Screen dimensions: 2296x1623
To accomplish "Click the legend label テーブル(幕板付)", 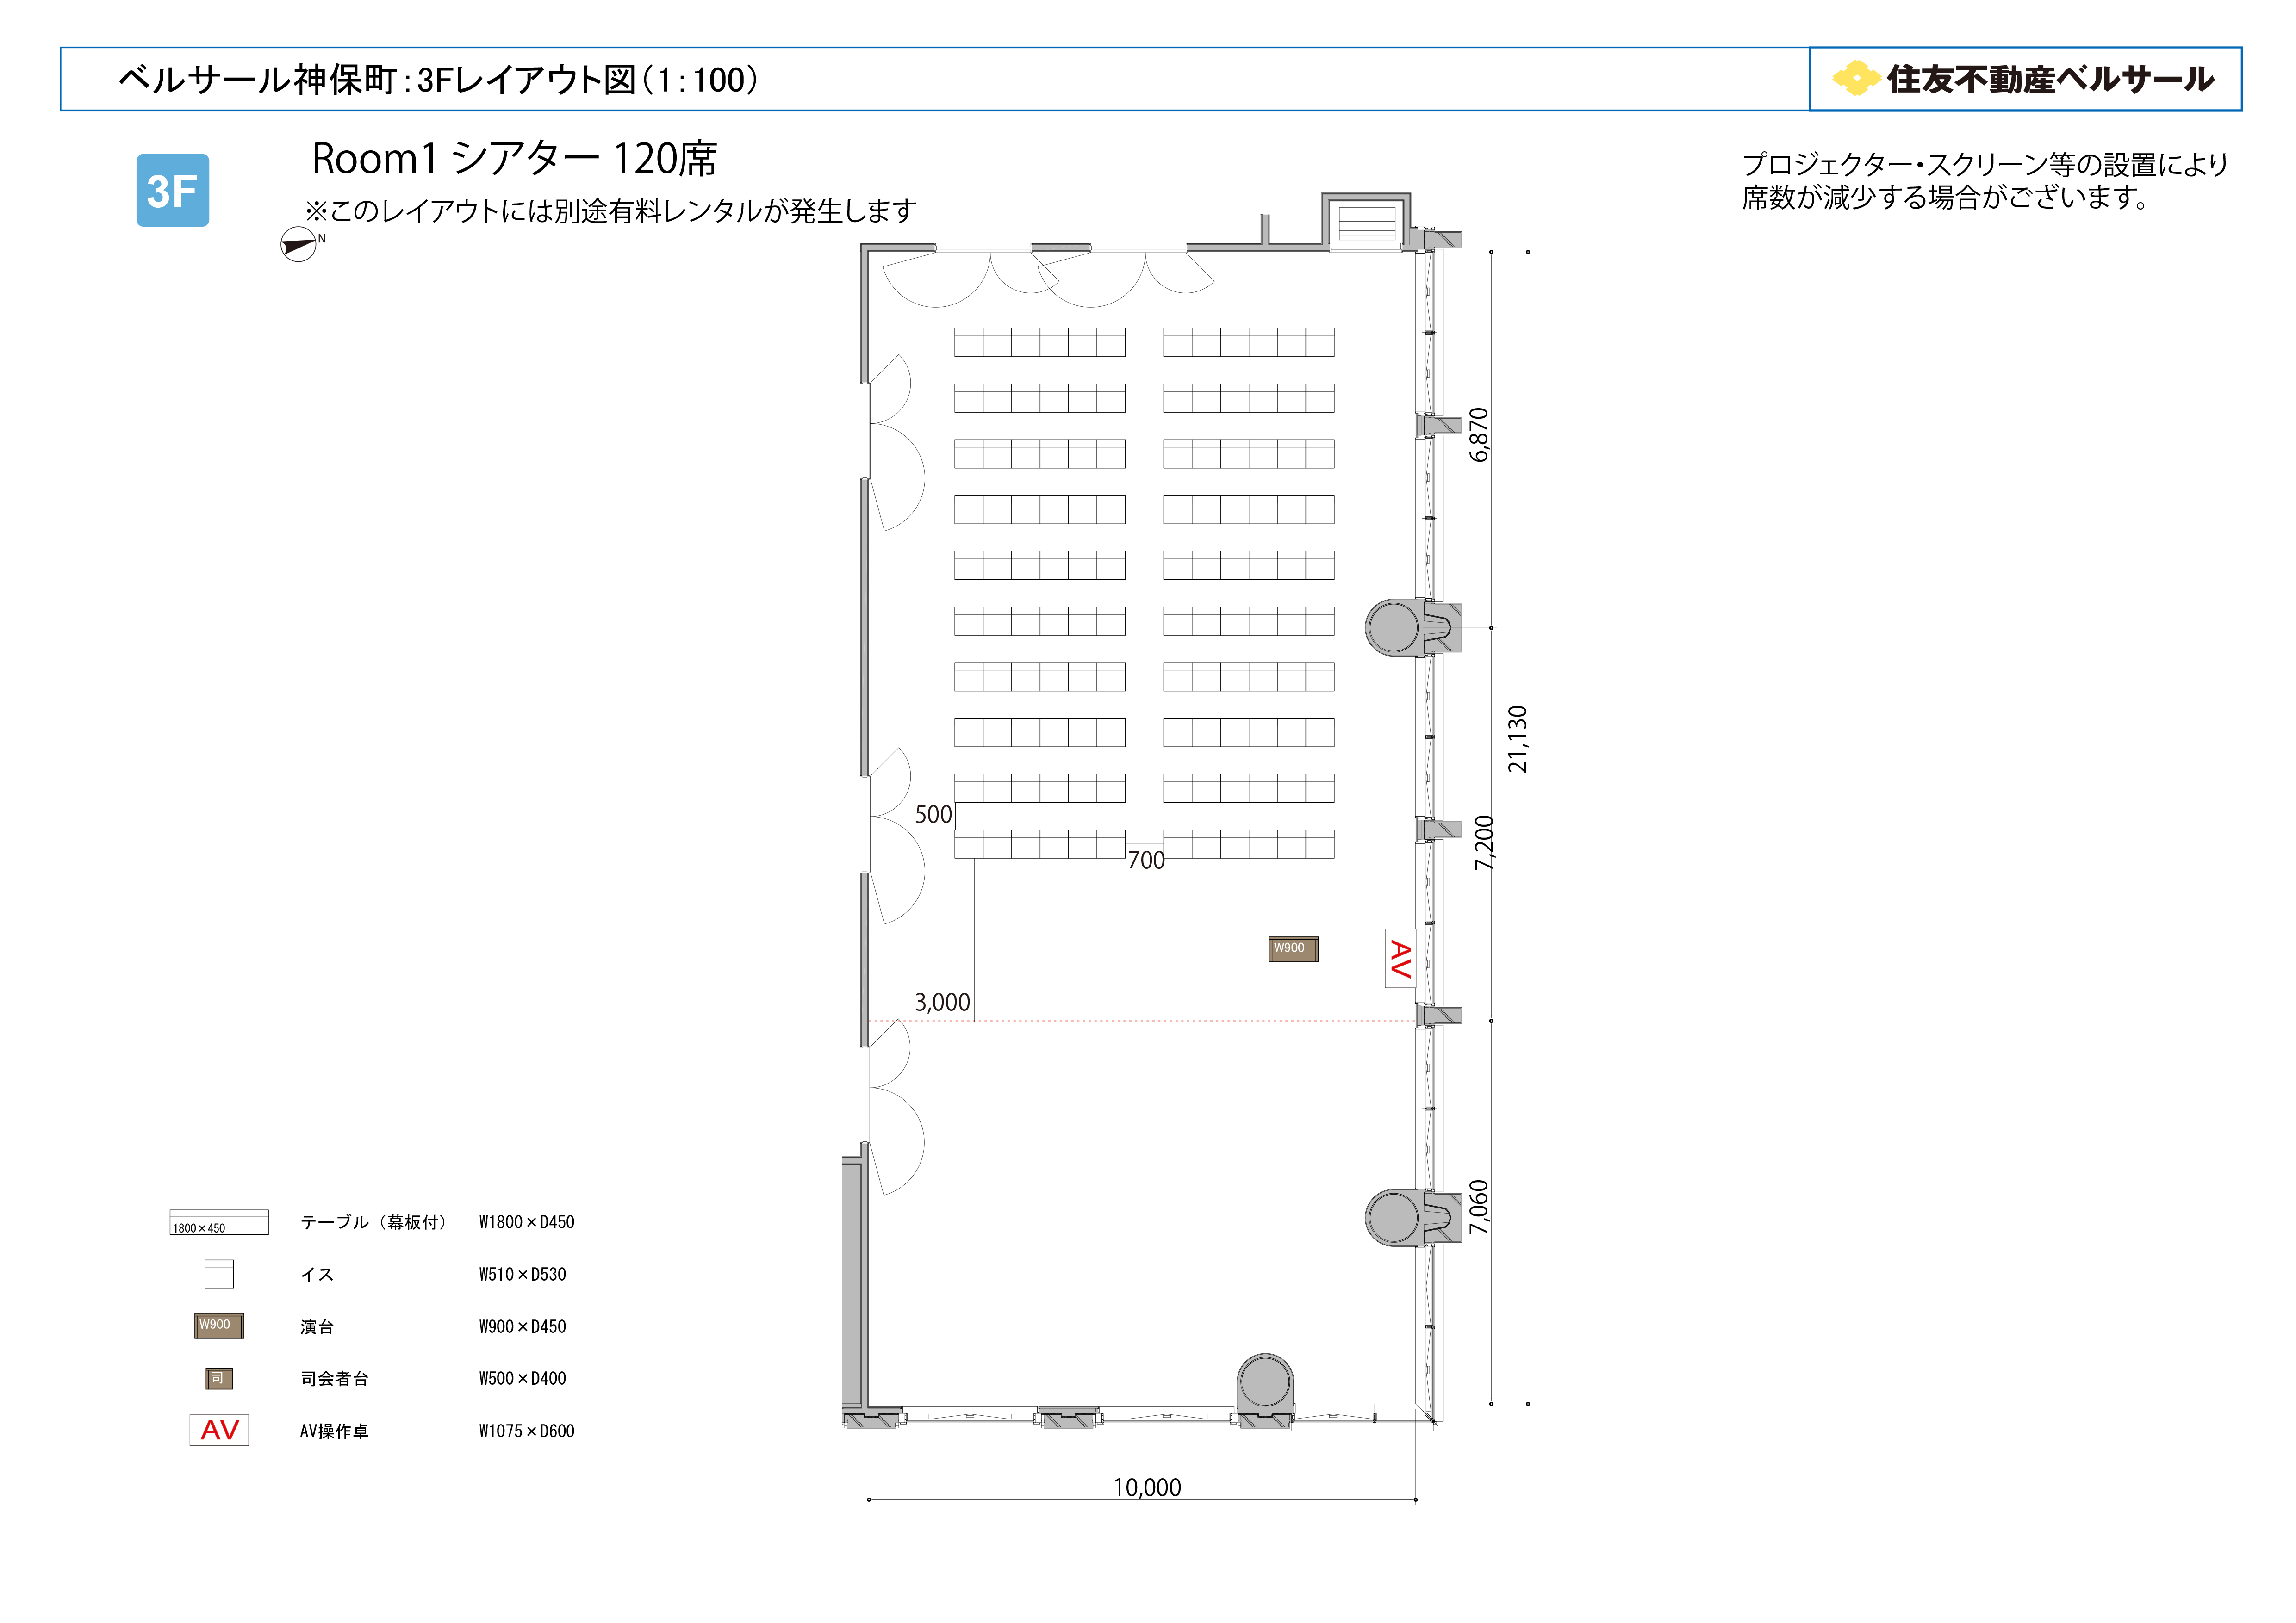I will (374, 1222).
